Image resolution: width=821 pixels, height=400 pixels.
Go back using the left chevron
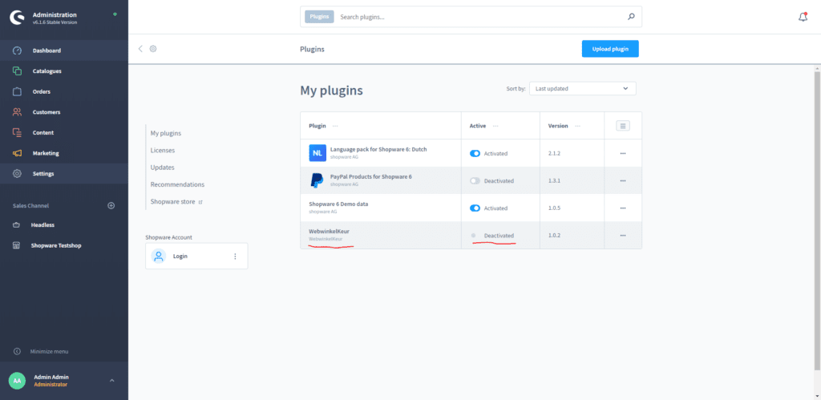point(140,49)
